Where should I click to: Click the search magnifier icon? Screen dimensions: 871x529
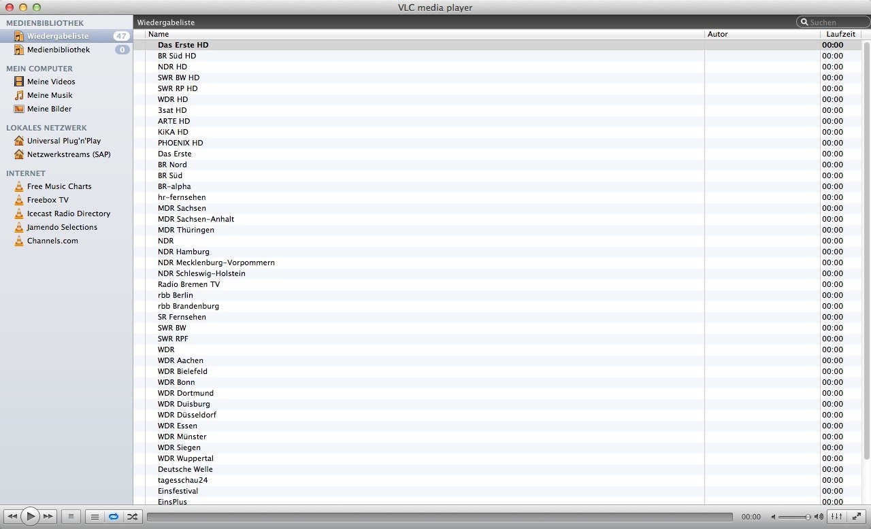coord(804,22)
